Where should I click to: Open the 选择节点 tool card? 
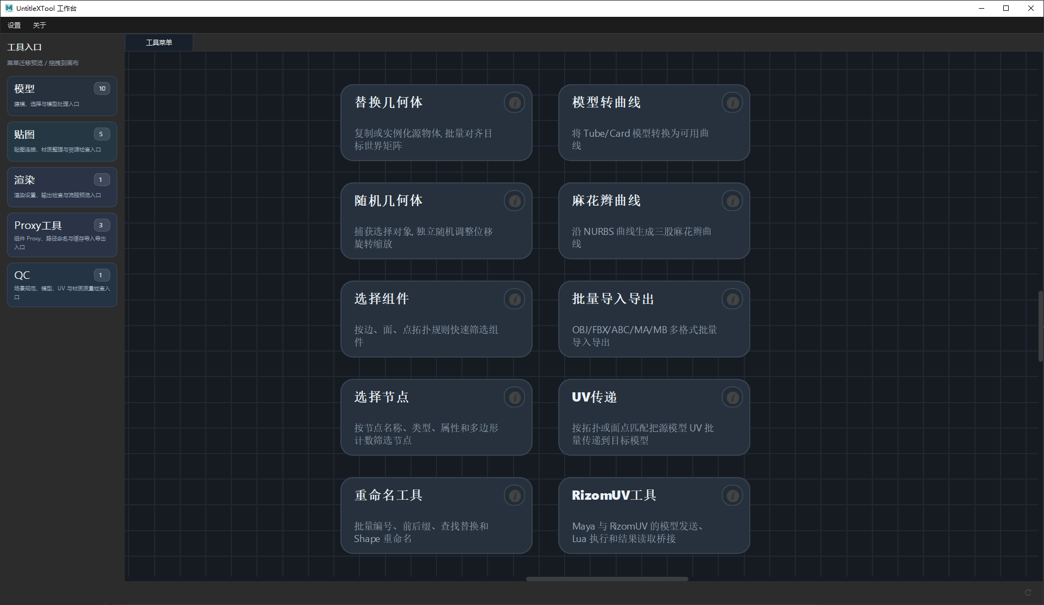(436, 417)
